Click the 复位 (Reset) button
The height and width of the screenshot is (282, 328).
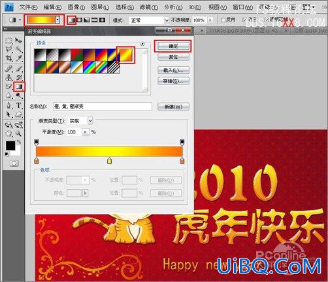click(x=173, y=57)
